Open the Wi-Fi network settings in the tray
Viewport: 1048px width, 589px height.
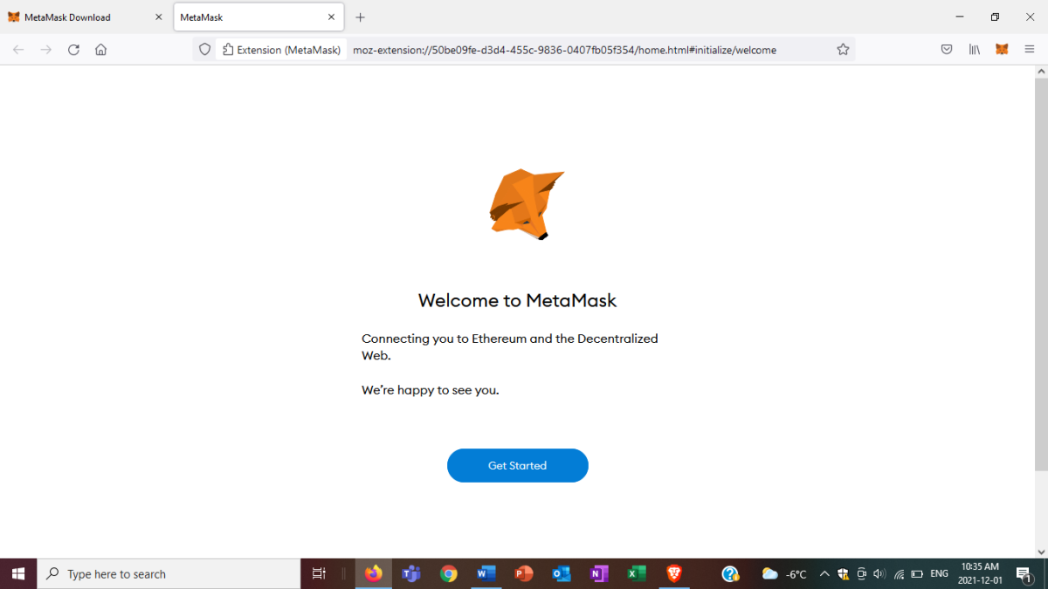coord(899,574)
